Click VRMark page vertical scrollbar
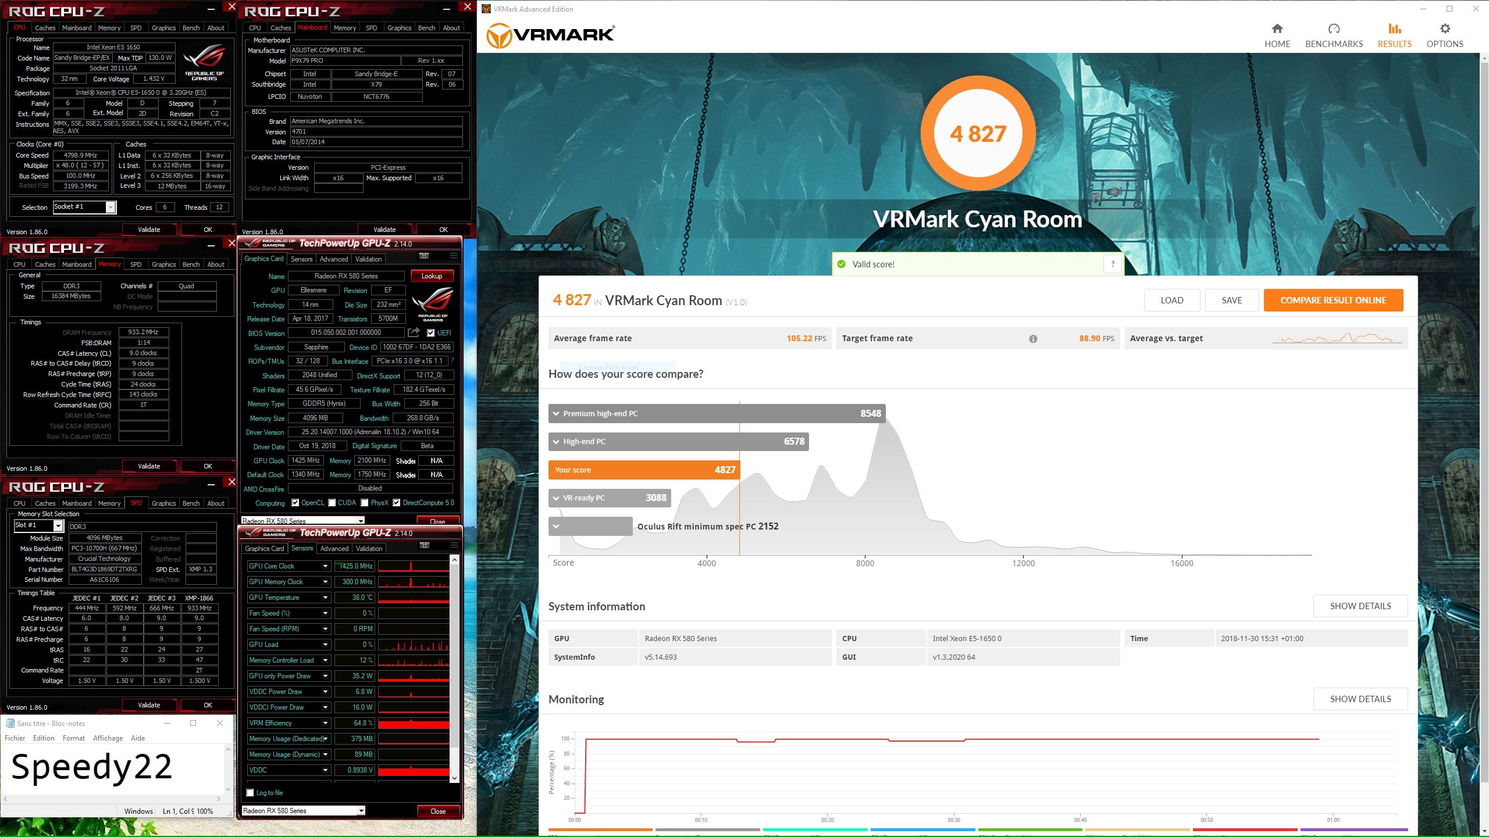 1484,445
